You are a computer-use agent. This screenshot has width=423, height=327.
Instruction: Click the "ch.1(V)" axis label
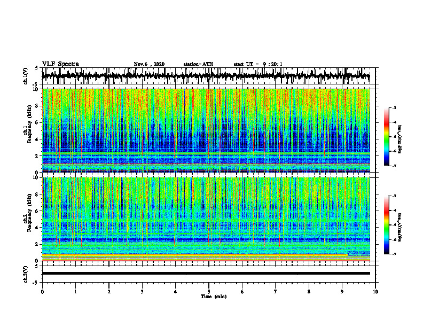click(26, 76)
